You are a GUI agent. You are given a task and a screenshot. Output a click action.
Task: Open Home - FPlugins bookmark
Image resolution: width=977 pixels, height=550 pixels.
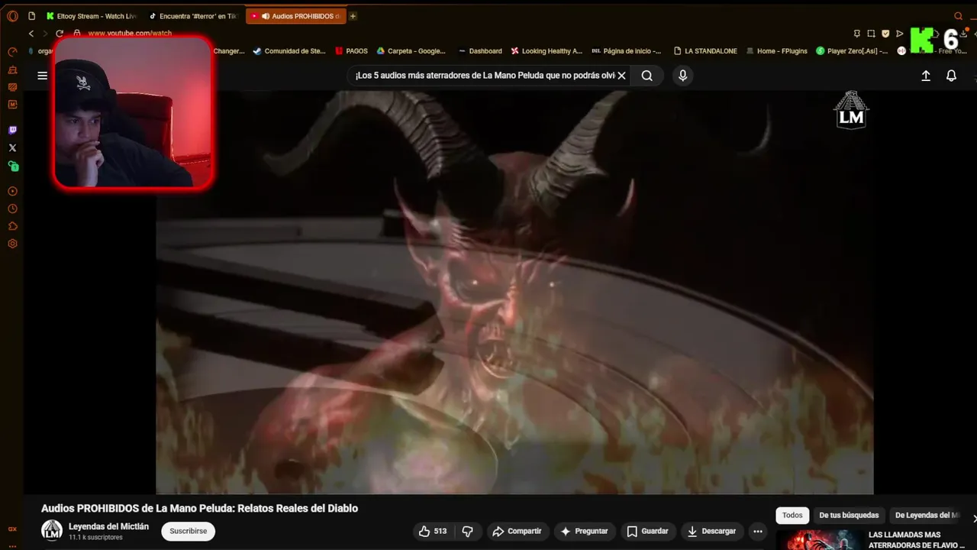click(x=777, y=51)
